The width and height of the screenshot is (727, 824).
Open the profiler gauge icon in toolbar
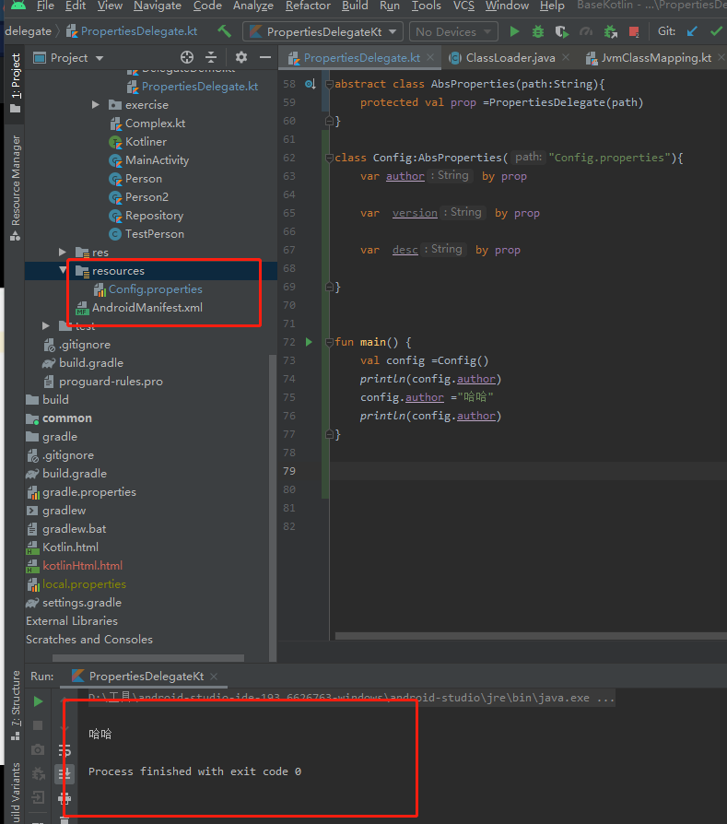pyautogui.click(x=586, y=32)
